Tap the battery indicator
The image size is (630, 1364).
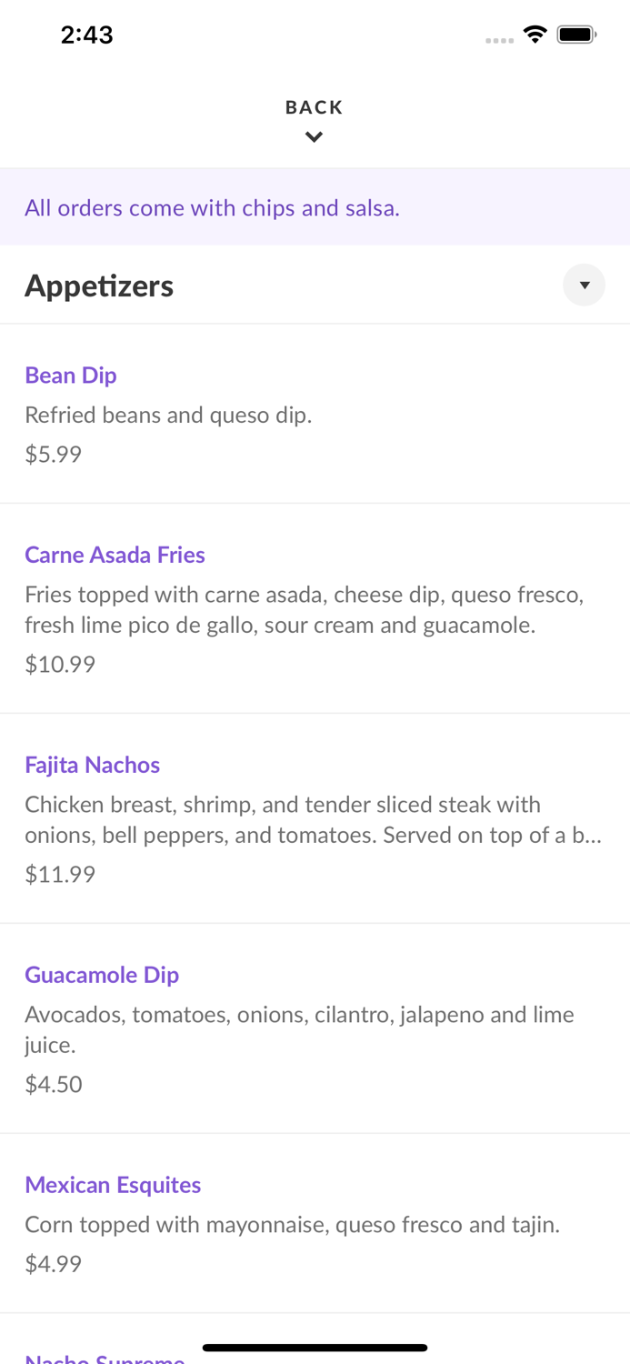[576, 33]
